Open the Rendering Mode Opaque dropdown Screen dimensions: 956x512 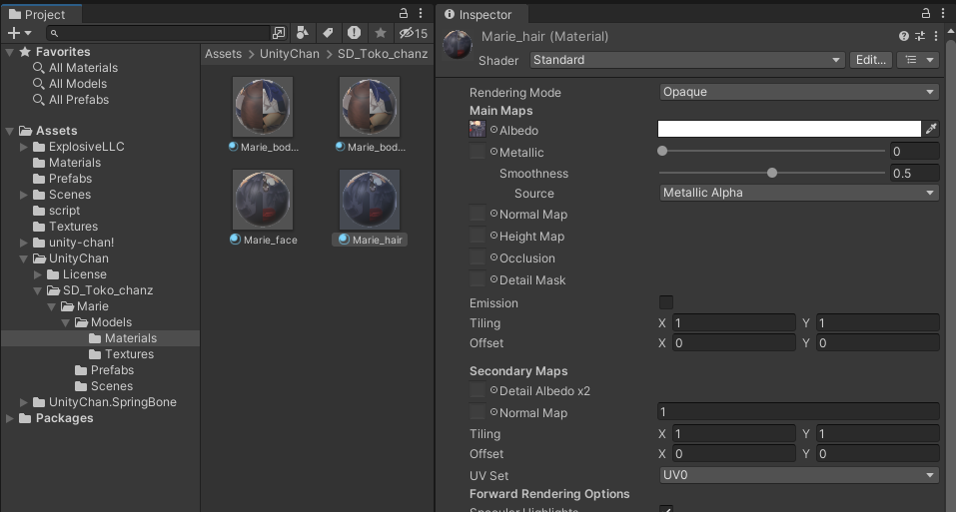point(799,92)
